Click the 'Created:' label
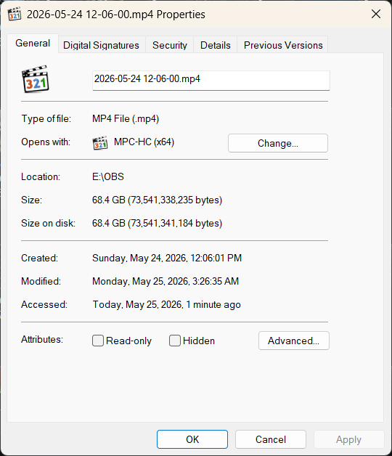The image size is (392, 456). pos(39,258)
